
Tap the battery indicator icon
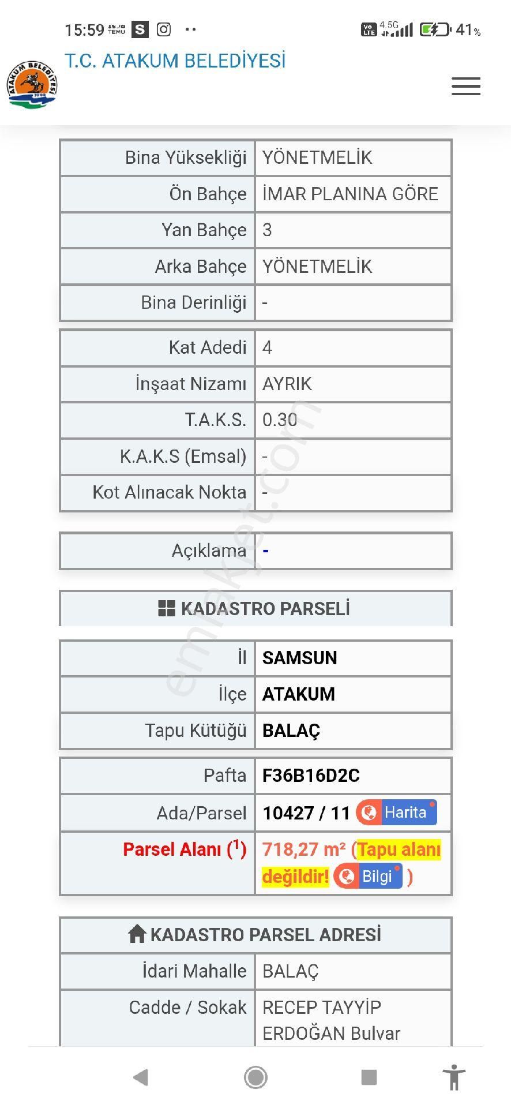click(x=435, y=29)
